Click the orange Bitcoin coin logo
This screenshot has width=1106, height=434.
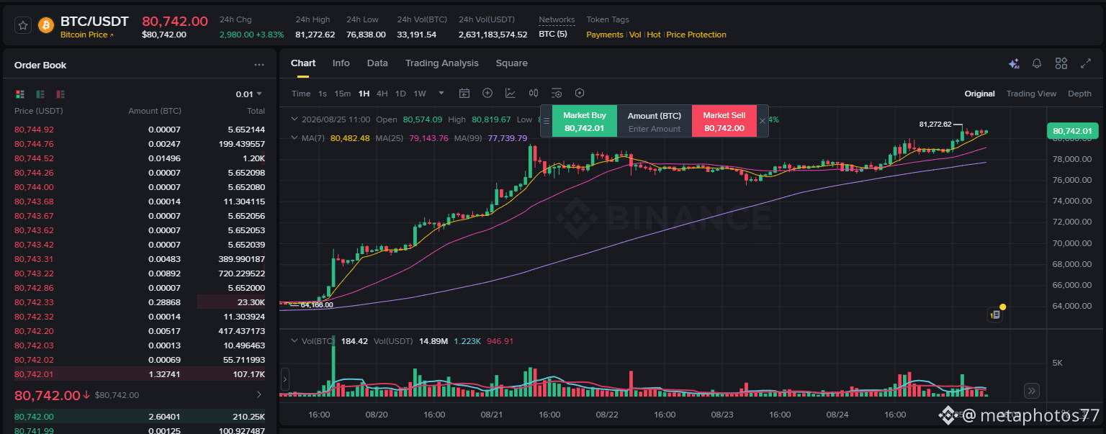click(x=46, y=26)
